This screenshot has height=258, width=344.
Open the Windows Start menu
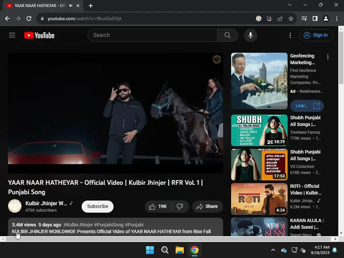click(x=150, y=250)
